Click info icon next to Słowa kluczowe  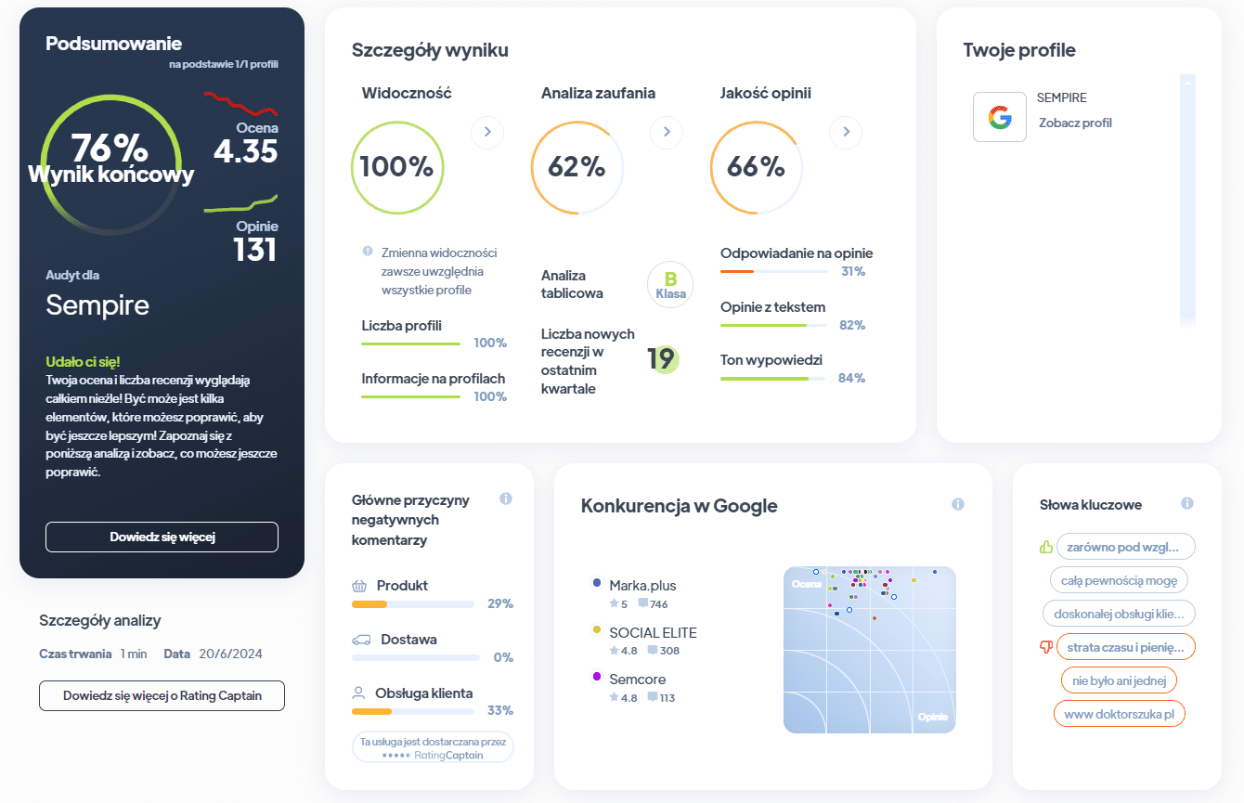point(1187,503)
